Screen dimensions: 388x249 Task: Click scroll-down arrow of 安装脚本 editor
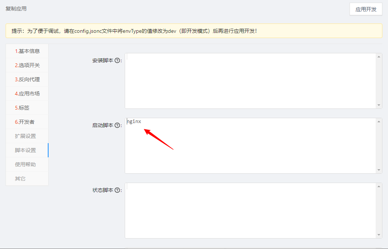(x=379, y=105)
